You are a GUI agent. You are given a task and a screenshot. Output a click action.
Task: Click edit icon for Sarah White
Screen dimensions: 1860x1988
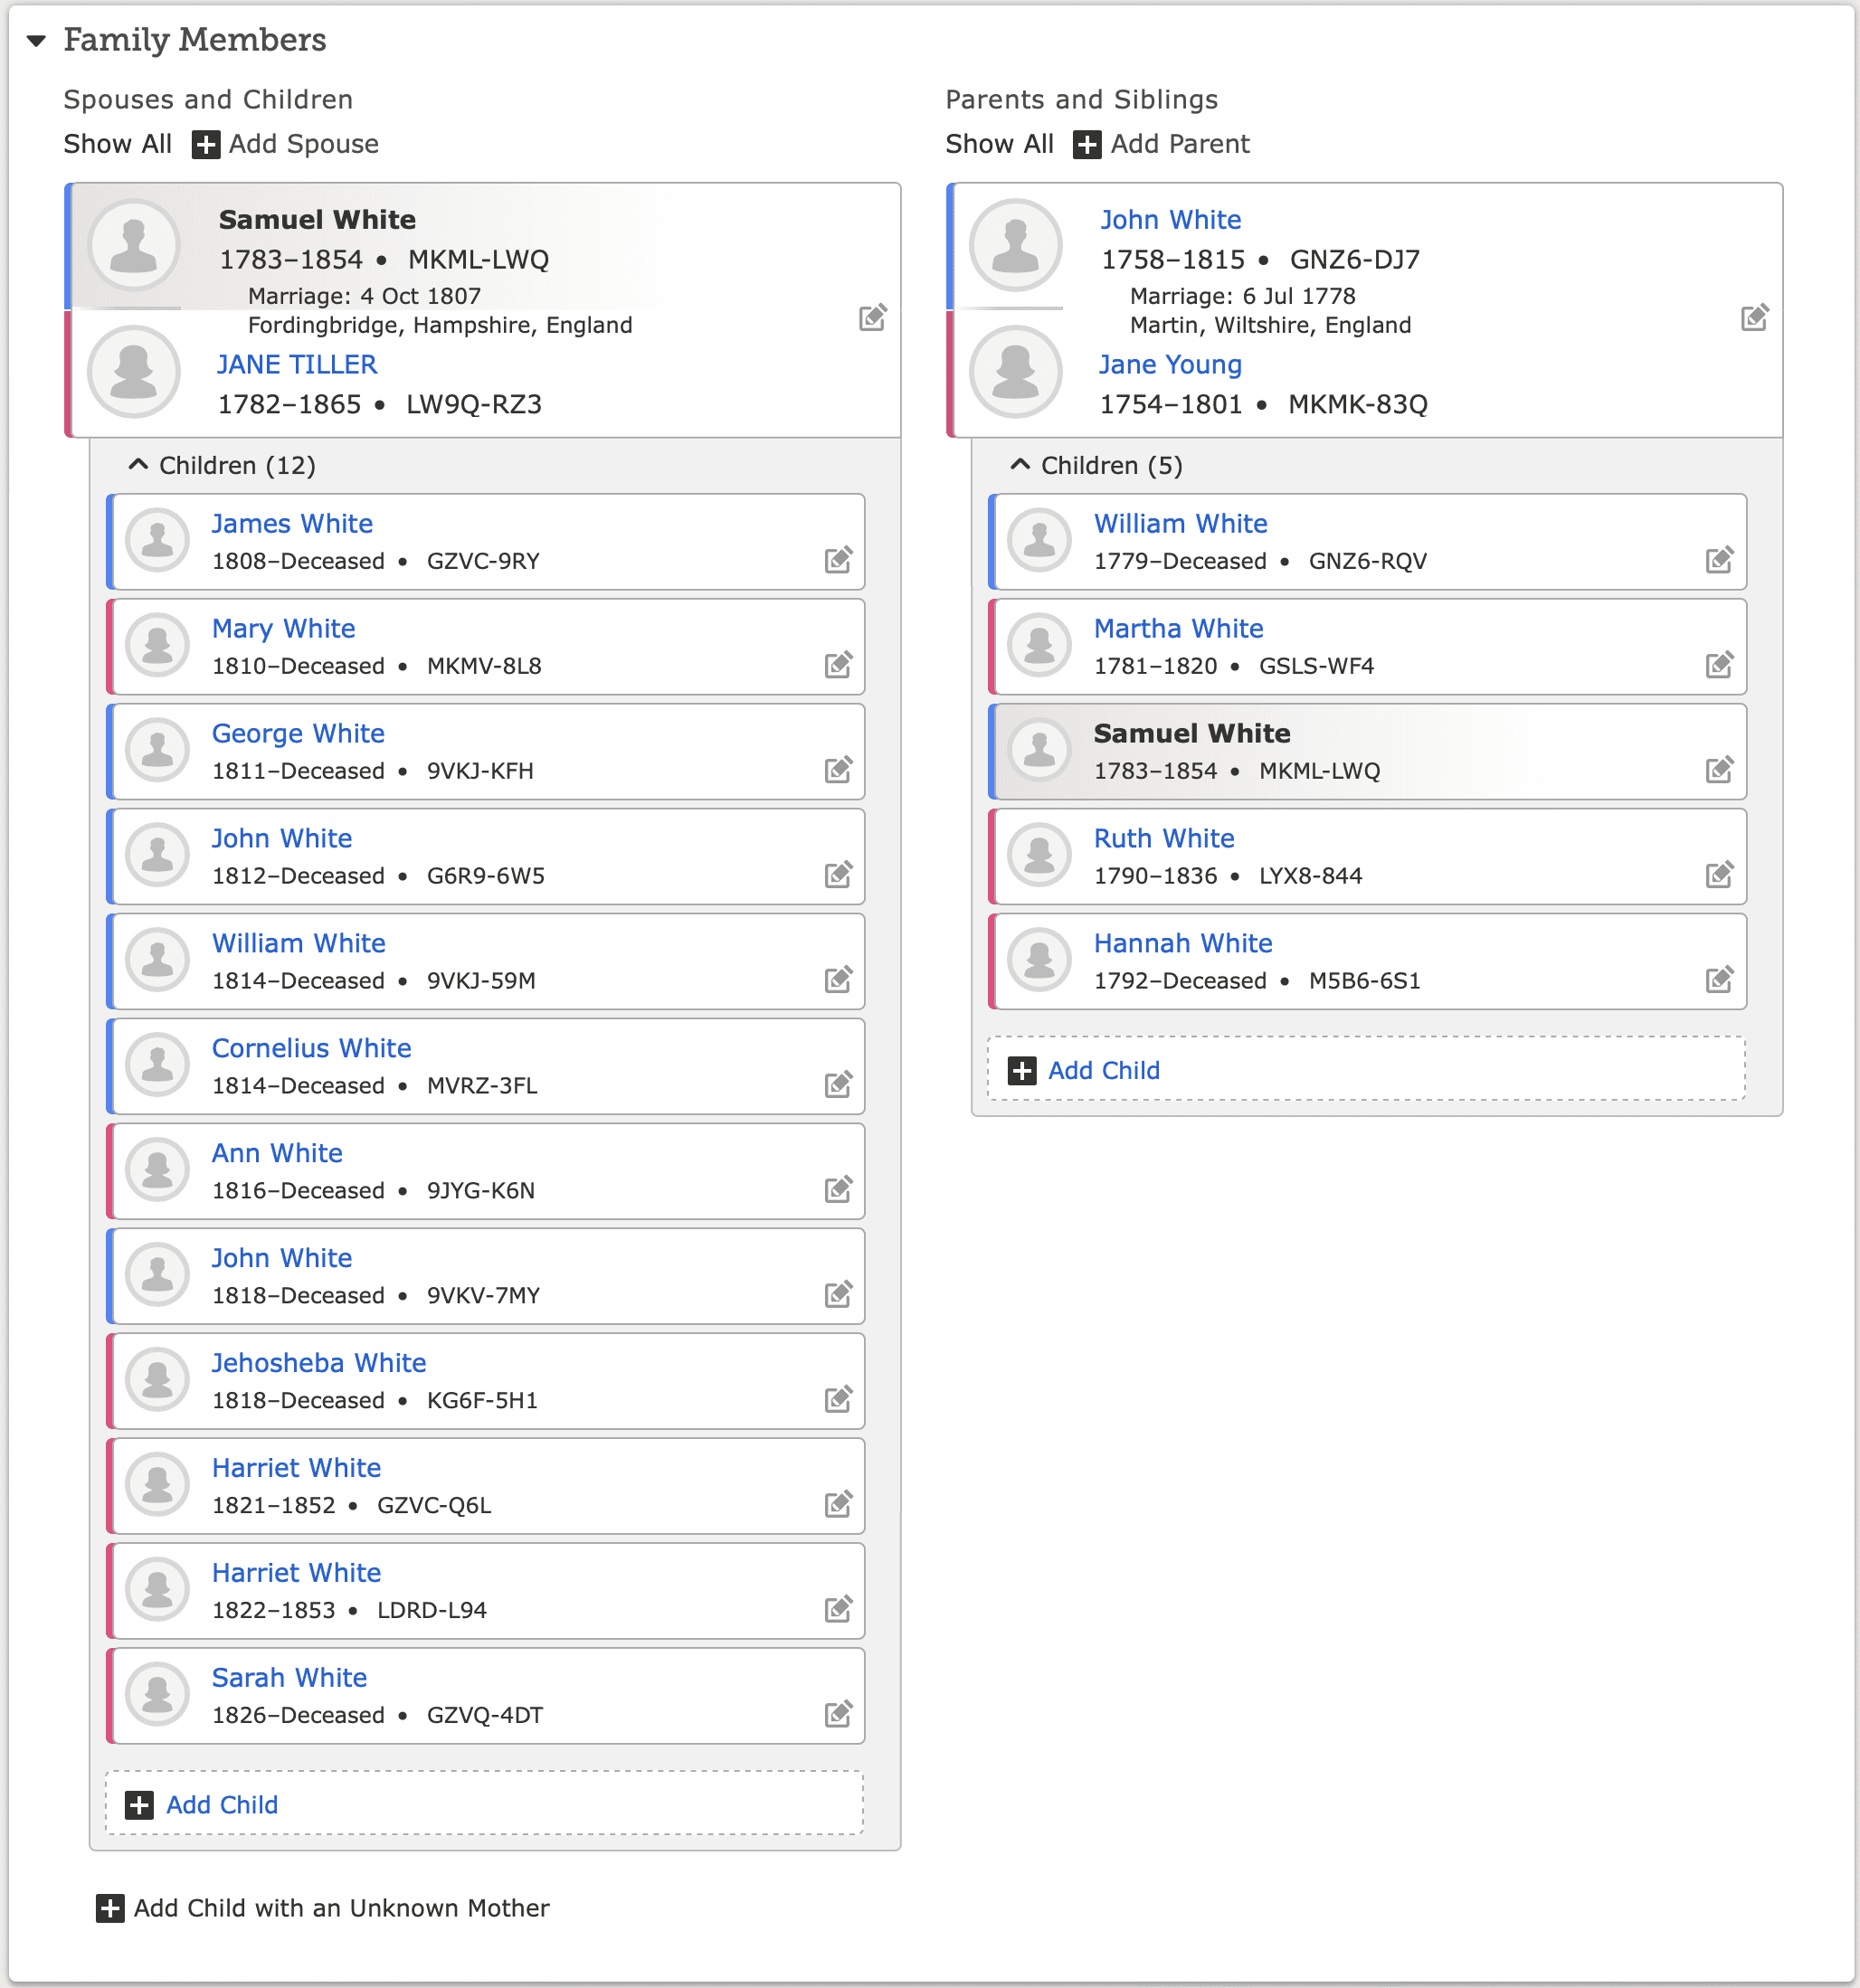tap(838, 1713)
